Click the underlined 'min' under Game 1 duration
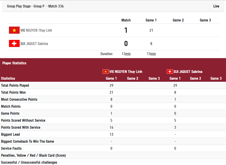This screenshot has height=165, width=226. (x=153, y=54)
